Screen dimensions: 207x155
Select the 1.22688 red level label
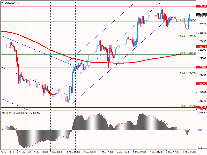(x=202, y=67)
